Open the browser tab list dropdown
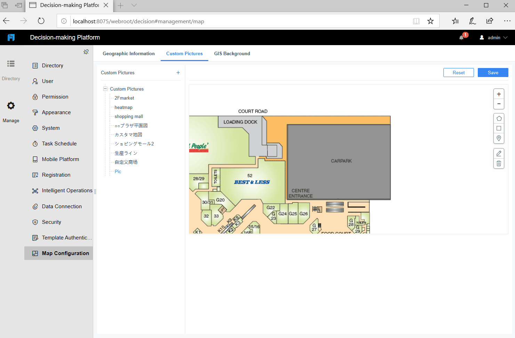Screen dimensions: 515x338 point(134,6)
